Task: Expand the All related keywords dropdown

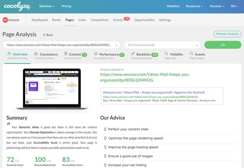Action: click(162, 45)
